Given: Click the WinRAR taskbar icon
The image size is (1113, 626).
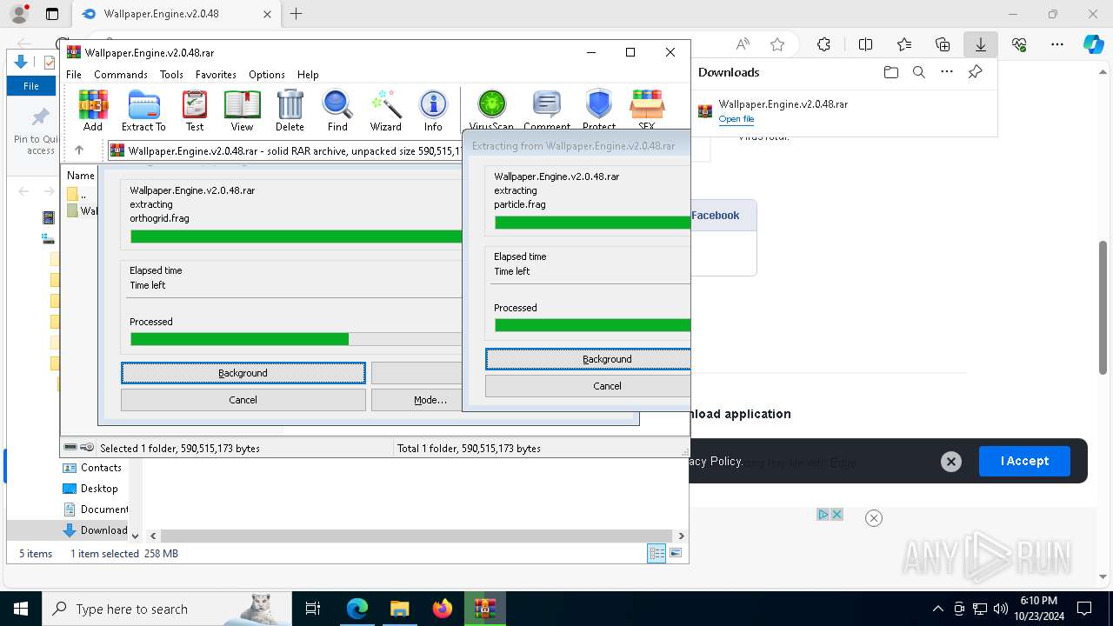Looking at the screenshot, I should click(x=484, y=609).
